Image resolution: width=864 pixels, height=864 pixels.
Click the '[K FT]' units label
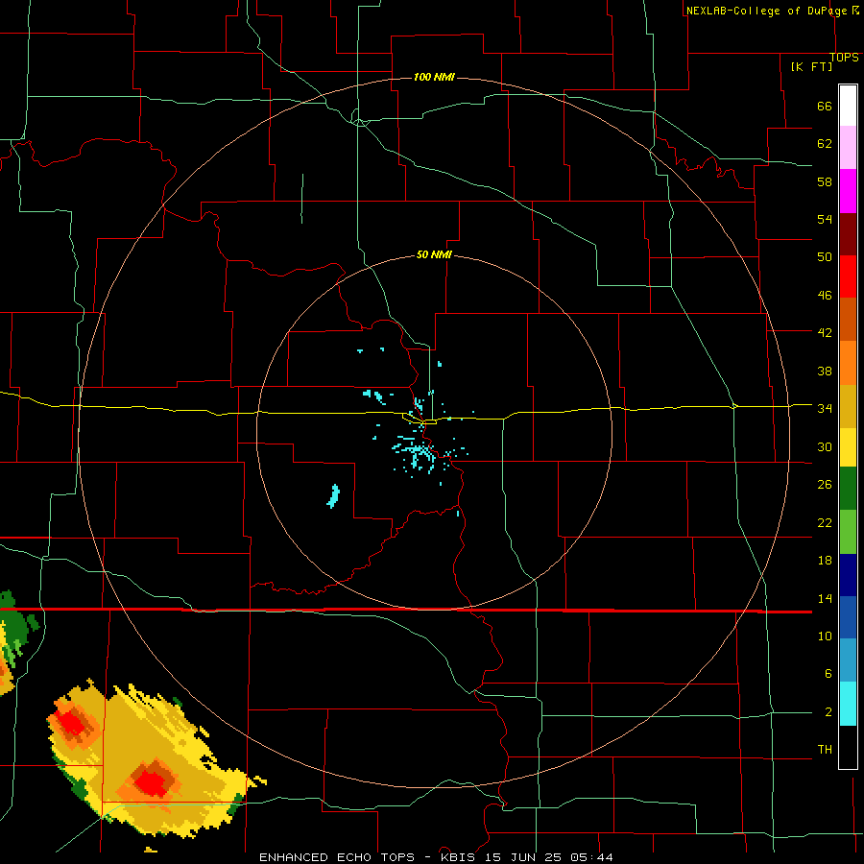(x=811, y=66)
